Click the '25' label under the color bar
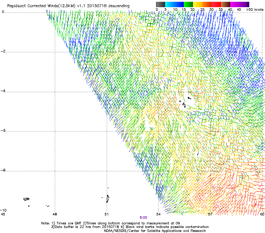Viewport: 265px width, 233px height. click(202, 10)
